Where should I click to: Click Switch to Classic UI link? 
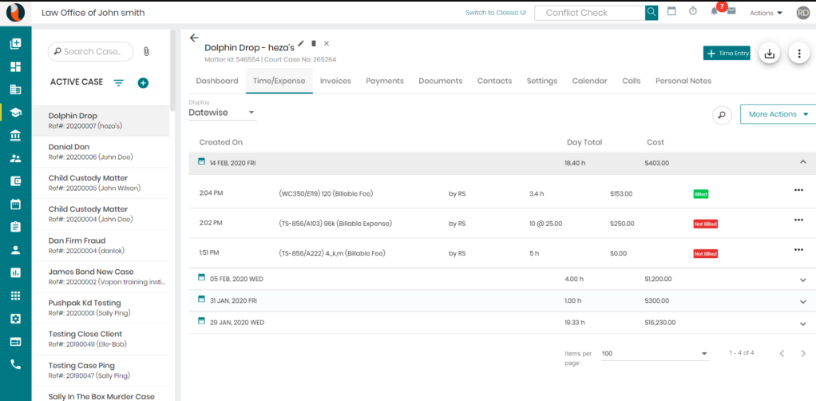495,13
